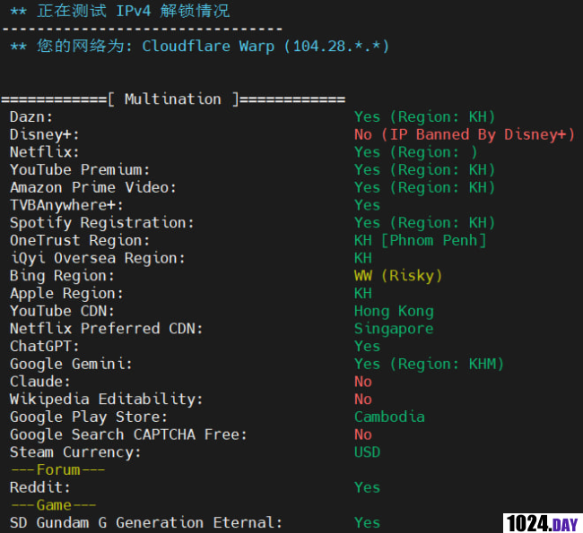This screenshot has width=583, height=533.
Task: Click the 1024.DAY watermark logo
Action: pyautogui.click(x=543, y=523)
